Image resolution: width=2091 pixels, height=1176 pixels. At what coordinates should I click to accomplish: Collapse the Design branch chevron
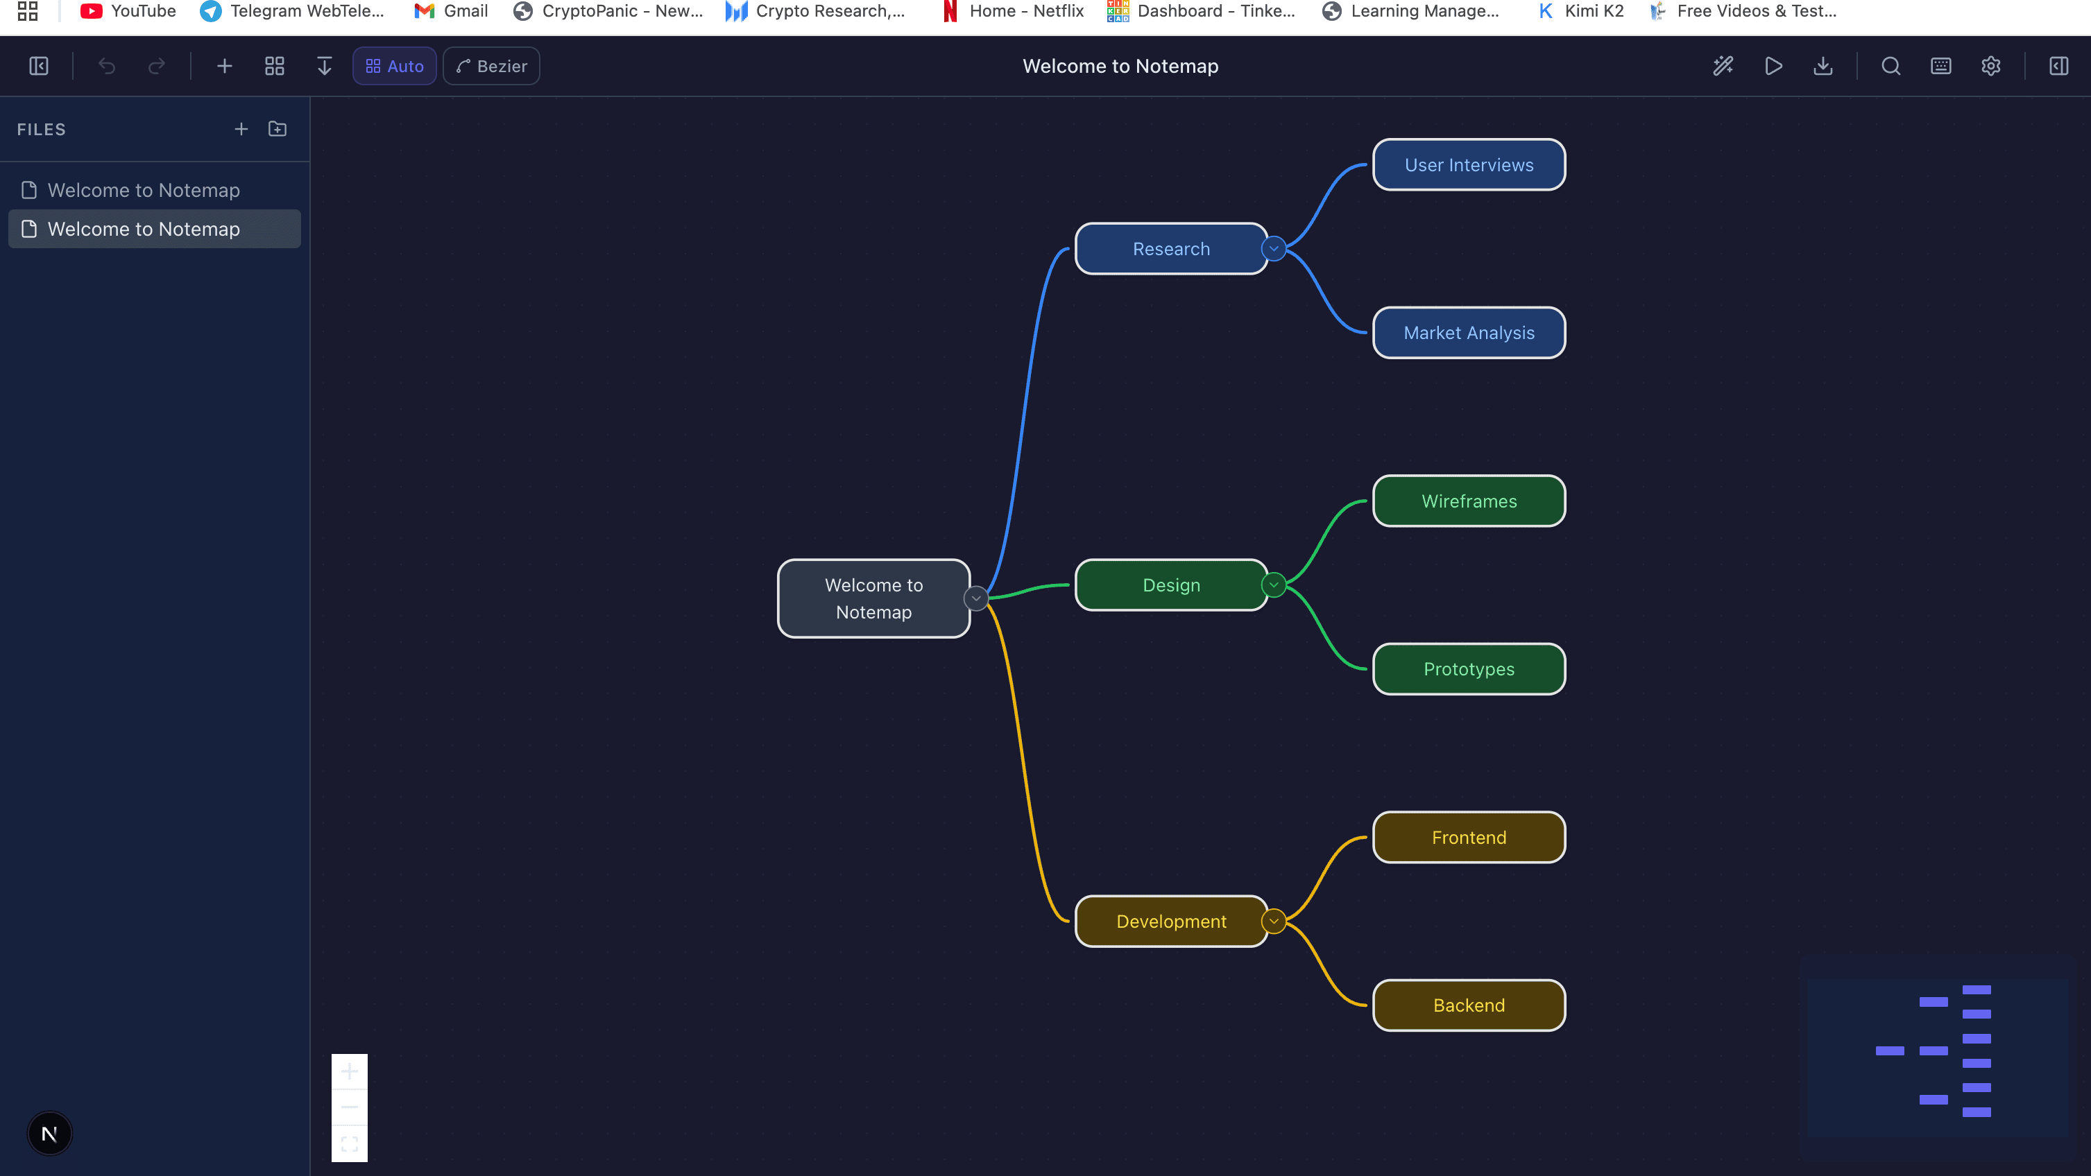1273,585
